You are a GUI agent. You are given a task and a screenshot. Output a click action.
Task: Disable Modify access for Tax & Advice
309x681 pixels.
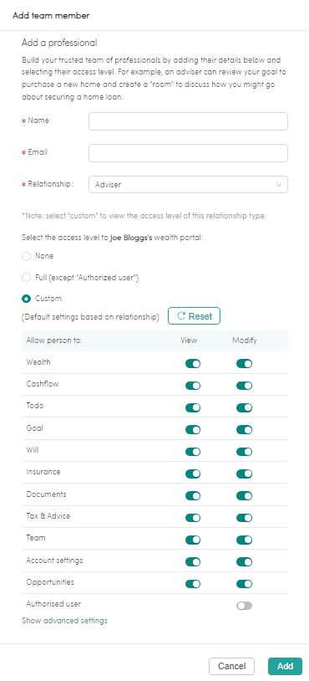coord(245,518)
